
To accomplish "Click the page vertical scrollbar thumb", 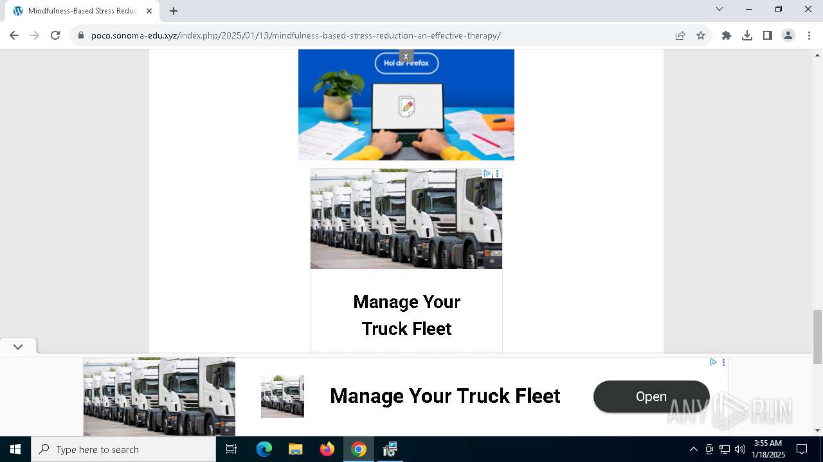I will [x=817, y=336].
